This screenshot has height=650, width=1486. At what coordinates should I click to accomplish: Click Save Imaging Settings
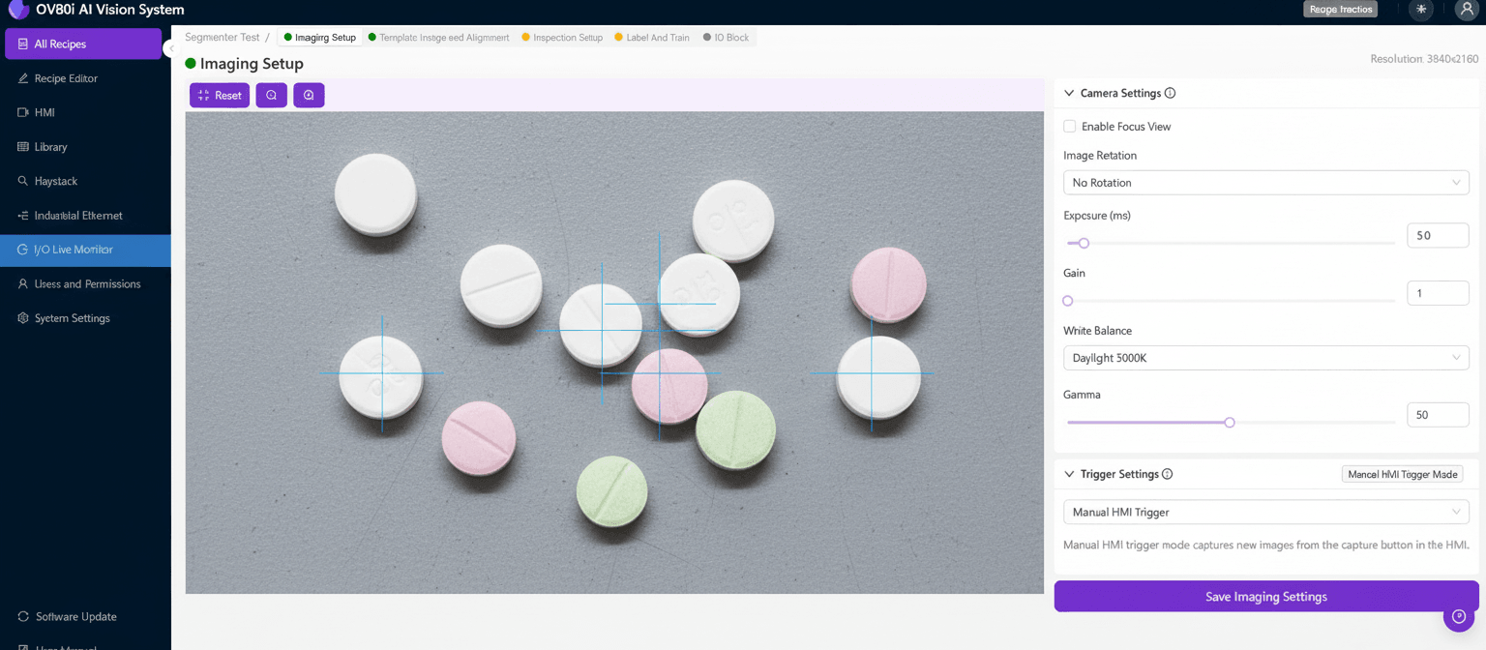coord(1265,596)
